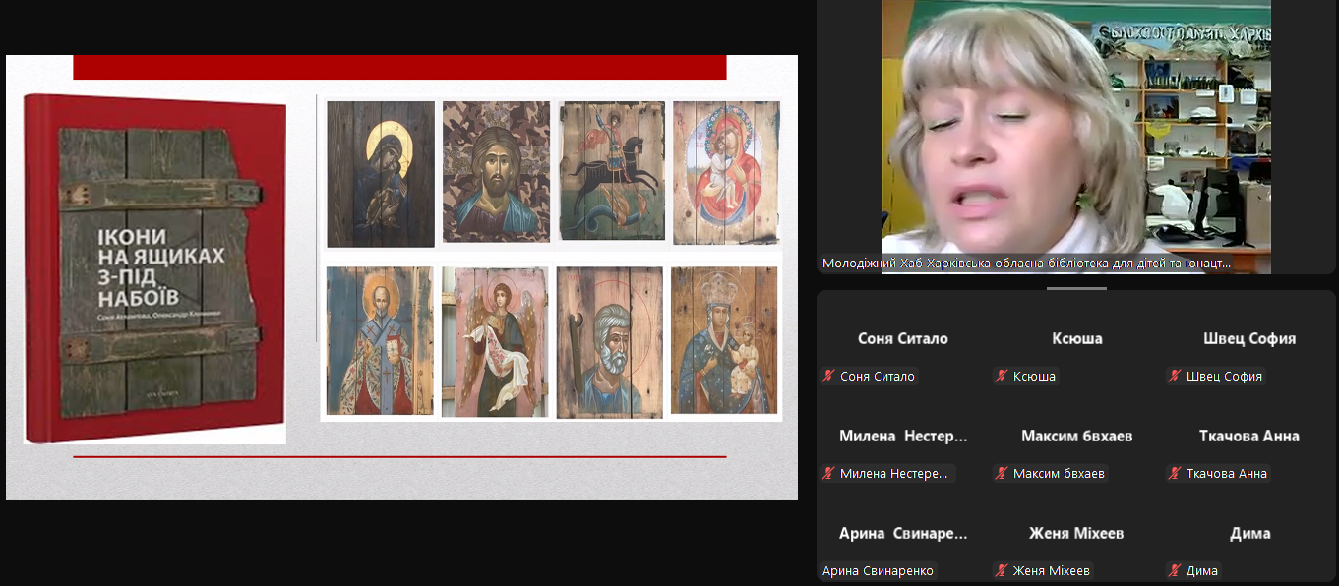The height and width of the screenshot is (586, 1339).
Task: Select the Virgin Mary icon with dark blue robe
Action: [381, 174]
